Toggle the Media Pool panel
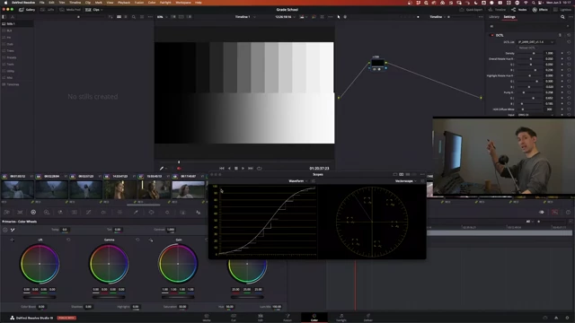Viewport: 575px width, 323px height. click(x=71, y=10)
